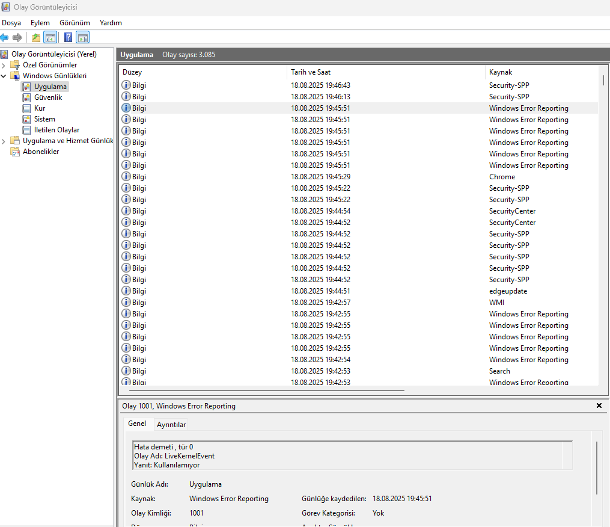This screenshot has height=527, width=610.
Task: Toggle the action pane toolbar icon
Action: pos(82,37)
